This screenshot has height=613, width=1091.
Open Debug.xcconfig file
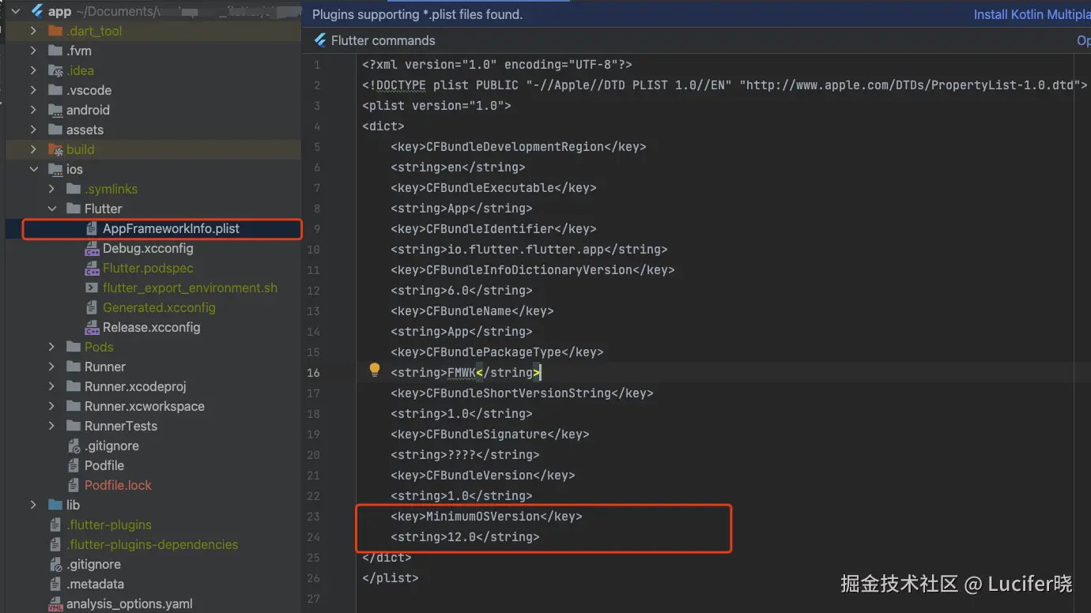148,248
